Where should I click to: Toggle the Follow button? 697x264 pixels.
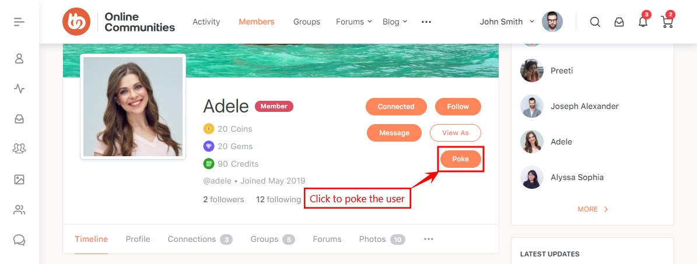pos(458,107)
